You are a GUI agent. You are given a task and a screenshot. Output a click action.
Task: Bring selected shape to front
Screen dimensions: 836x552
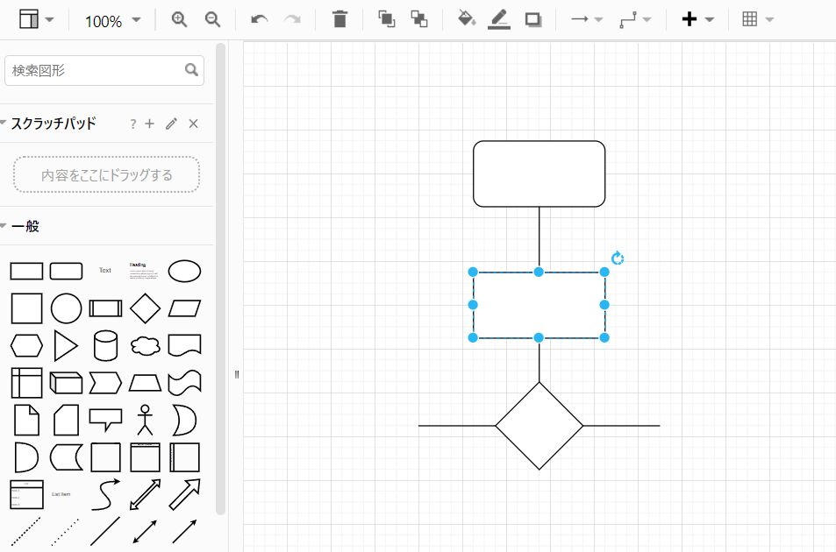pos(386,19)
